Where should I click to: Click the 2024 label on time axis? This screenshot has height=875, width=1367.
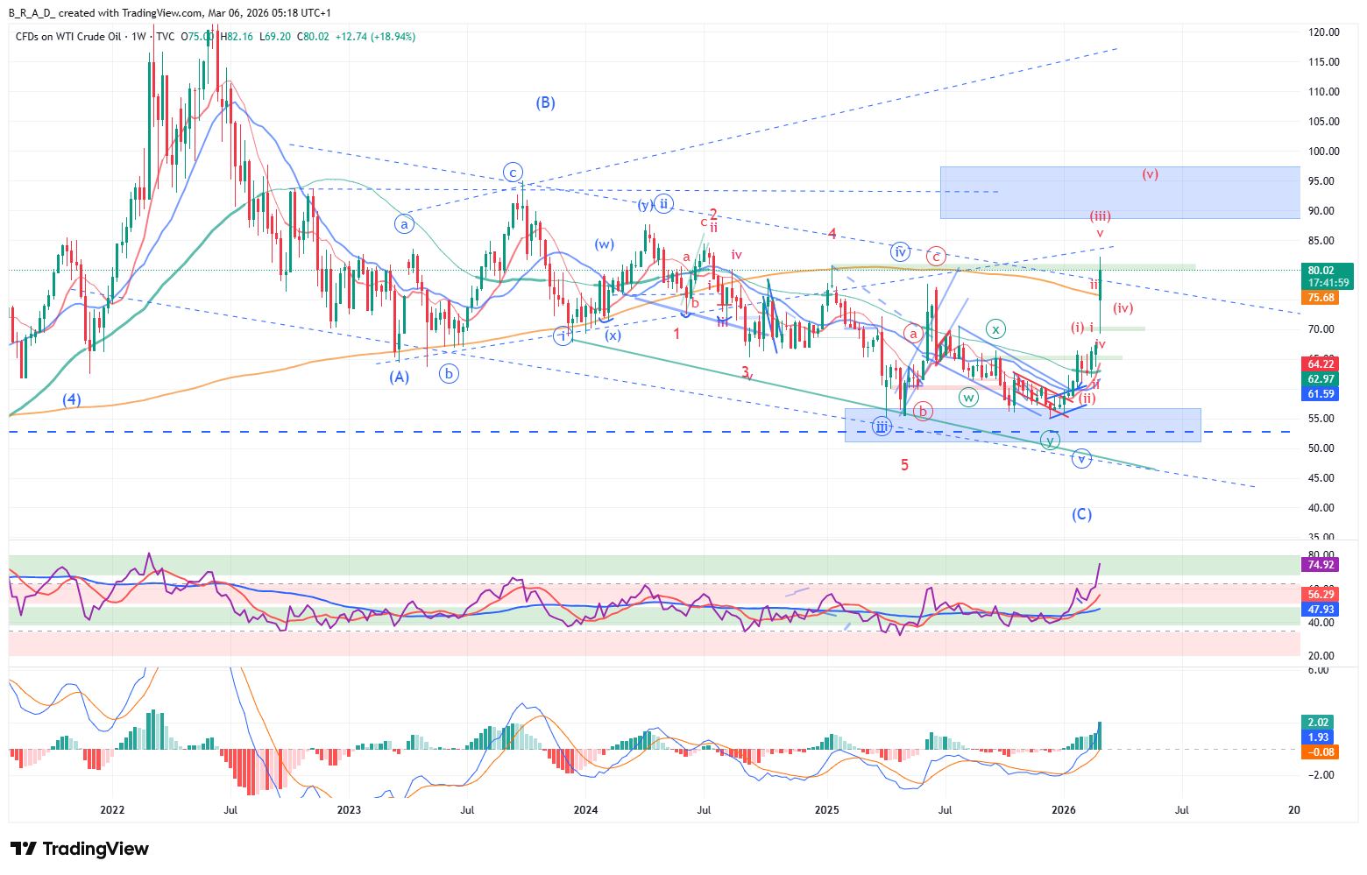point(585,809)
